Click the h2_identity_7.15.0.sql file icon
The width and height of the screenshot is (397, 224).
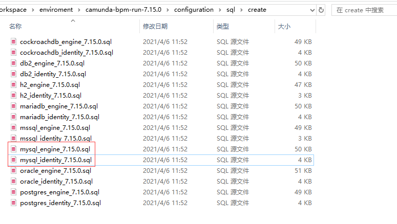click(x=14, y=95)
